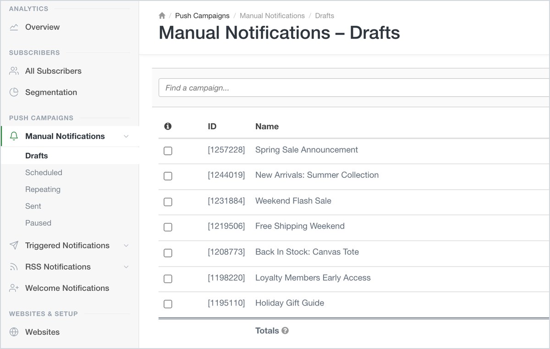Click campaign ID [1198220]
The image size is (550, 349).
point(226,278)
